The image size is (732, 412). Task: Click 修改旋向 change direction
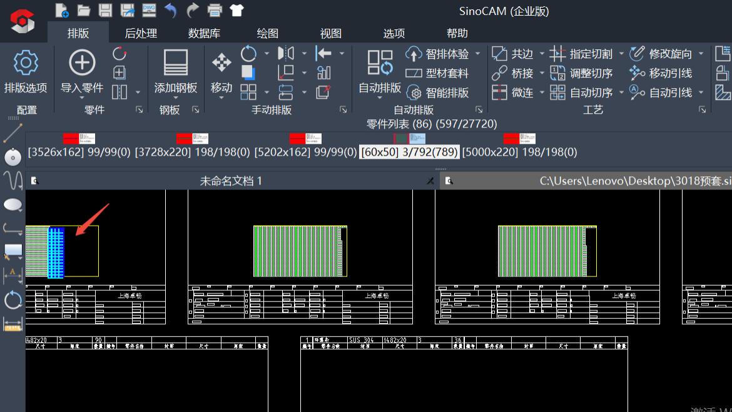(x=661, y=54)
